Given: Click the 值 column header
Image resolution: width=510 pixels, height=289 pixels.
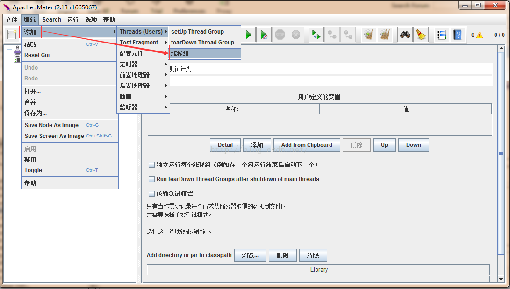Looking at the screenshot, I should pyautogui.click(x=406, y=109).
